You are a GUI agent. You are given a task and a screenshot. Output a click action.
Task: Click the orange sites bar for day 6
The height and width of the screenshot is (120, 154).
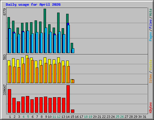pyautogui.click(x=32, y=71)
